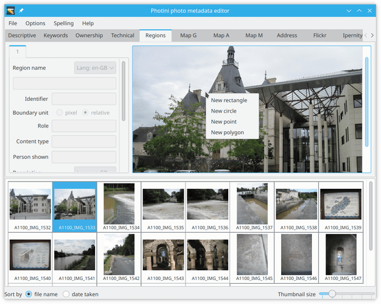This screenshot has height=304, width=381.
Task: Minimize the Photini window
Action: (x=349, y=10)
